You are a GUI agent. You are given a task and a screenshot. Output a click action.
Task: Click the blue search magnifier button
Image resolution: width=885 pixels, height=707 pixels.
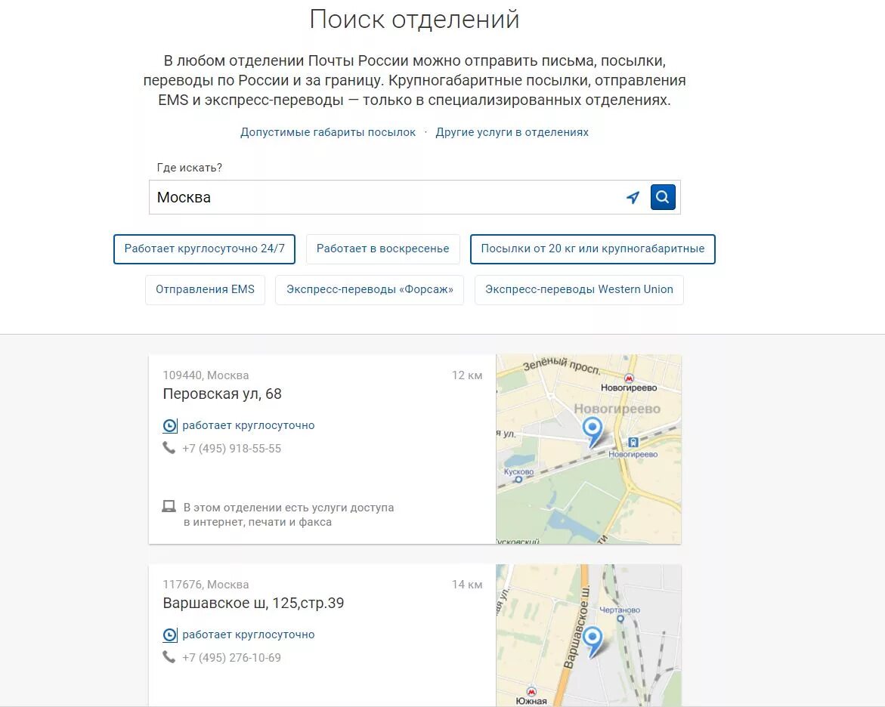[x=663, y=197]
